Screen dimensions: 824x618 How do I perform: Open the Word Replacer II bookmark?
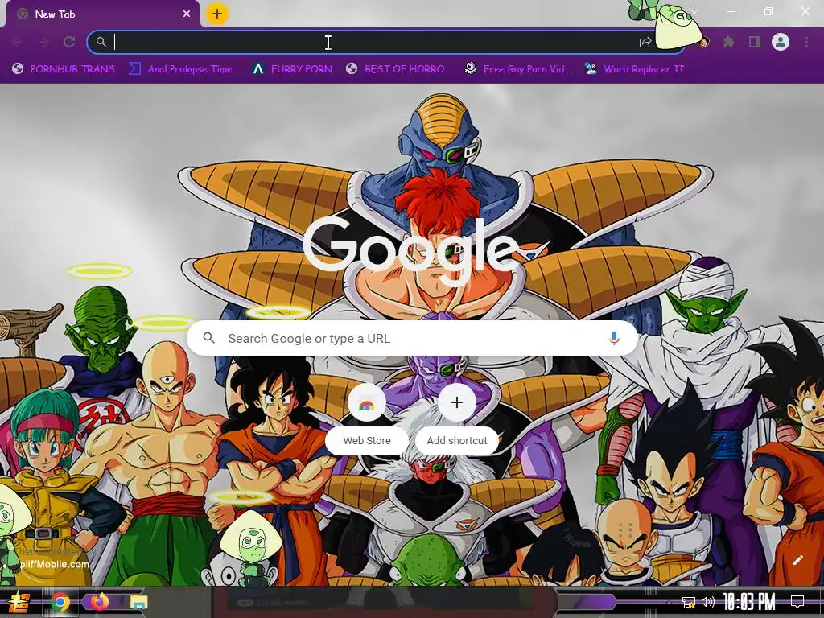pyautogui.click(x=634, y=69)
